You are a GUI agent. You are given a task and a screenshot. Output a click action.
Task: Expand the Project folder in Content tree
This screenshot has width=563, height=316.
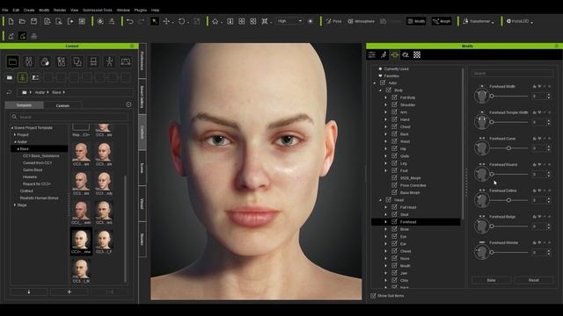[15, 134]
